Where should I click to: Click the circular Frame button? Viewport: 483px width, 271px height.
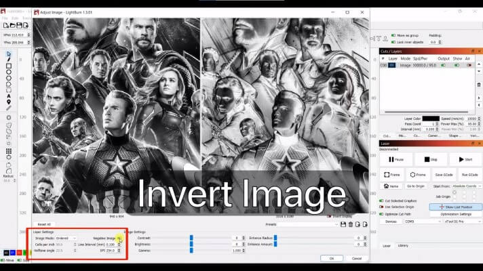point(419,174)
